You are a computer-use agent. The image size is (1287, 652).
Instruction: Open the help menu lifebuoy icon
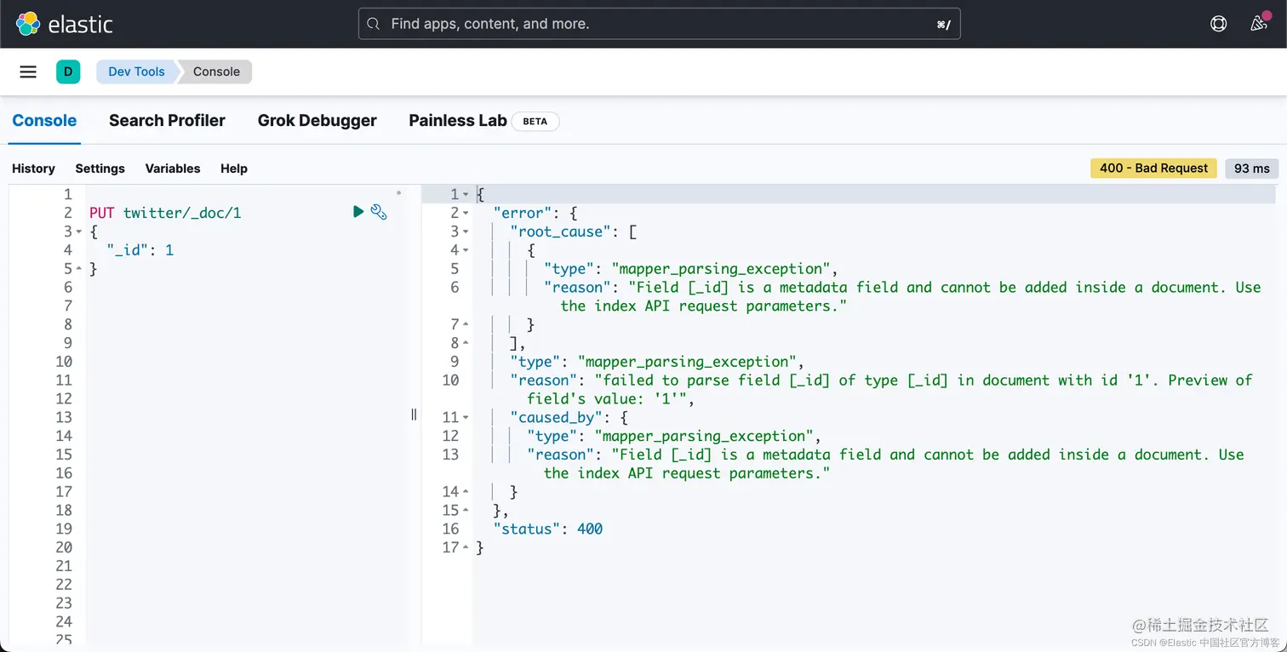[1219, 24]
